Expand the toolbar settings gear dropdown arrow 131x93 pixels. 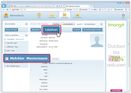pos(129,10)
